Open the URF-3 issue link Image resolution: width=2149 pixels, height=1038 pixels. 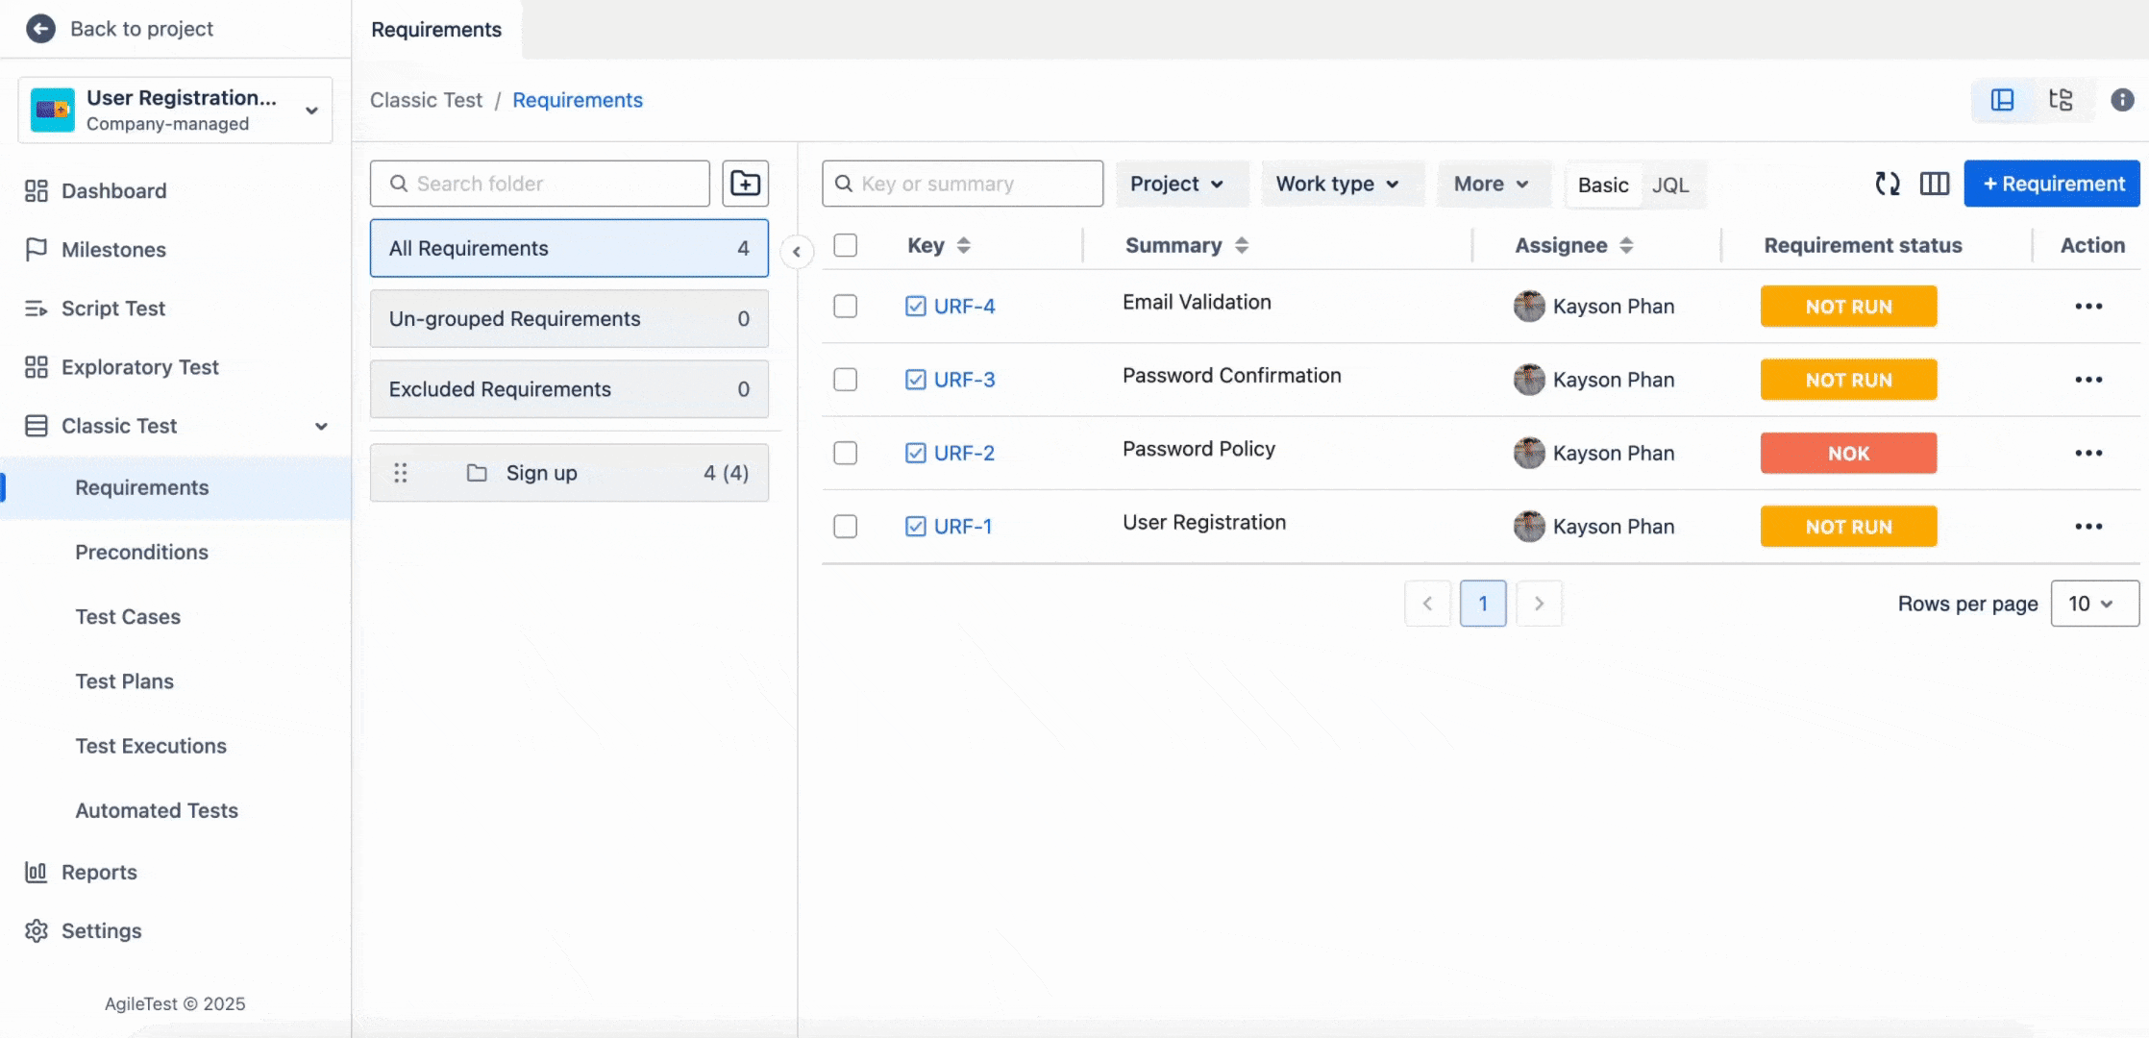964,380
